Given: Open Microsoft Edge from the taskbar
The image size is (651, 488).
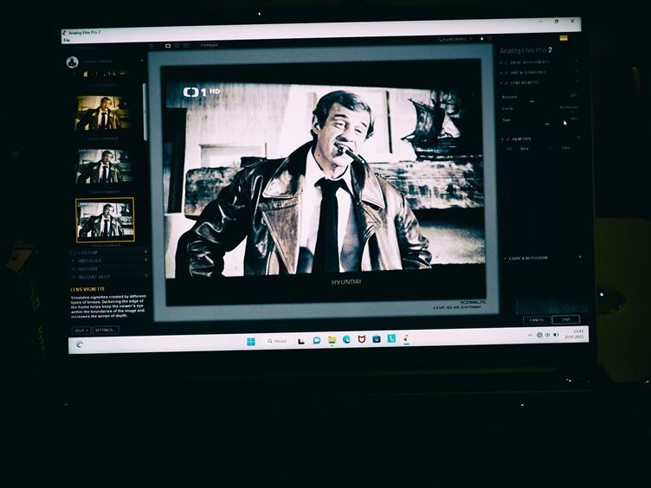Looking at the screenshot, I should point(346,340).
